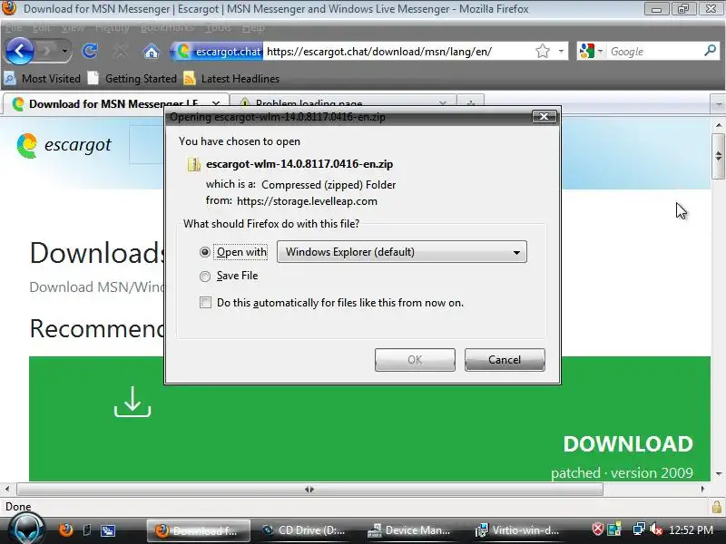Reload the current page
The image size is (726, 544).
tap(90, 51)
